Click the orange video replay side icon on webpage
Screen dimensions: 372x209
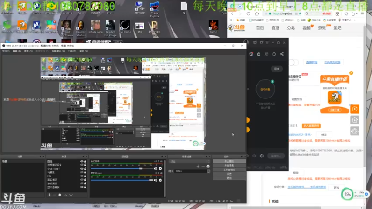pos(355,109)
